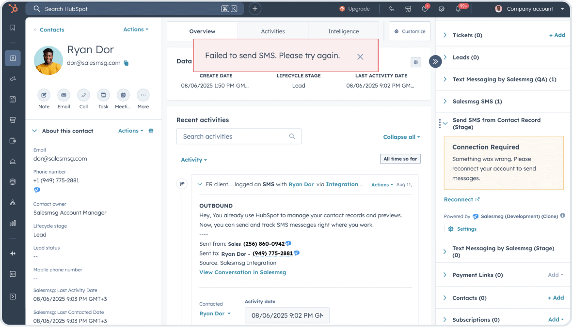The height and width of the screenshot is (327, 572).
Task: Click the Search HubSpot field
Action: click(135, 9)
